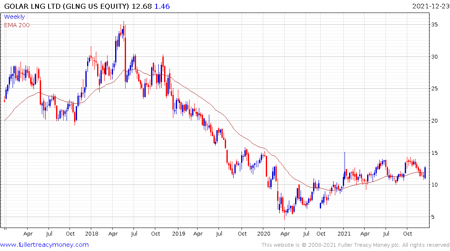Click the 35 price axis label

[434, 25]
